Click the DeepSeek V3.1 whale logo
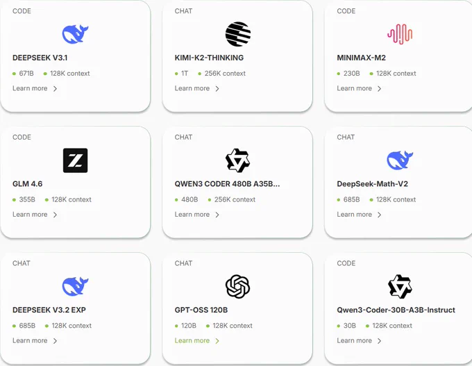Image resolution: width=472 pixels, height=366 pixels. (x=75, y=34)
